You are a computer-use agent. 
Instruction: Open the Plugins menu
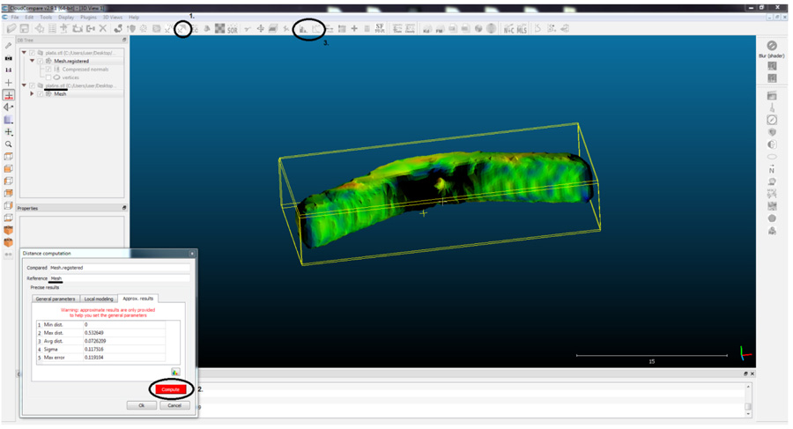click(88, 18)
